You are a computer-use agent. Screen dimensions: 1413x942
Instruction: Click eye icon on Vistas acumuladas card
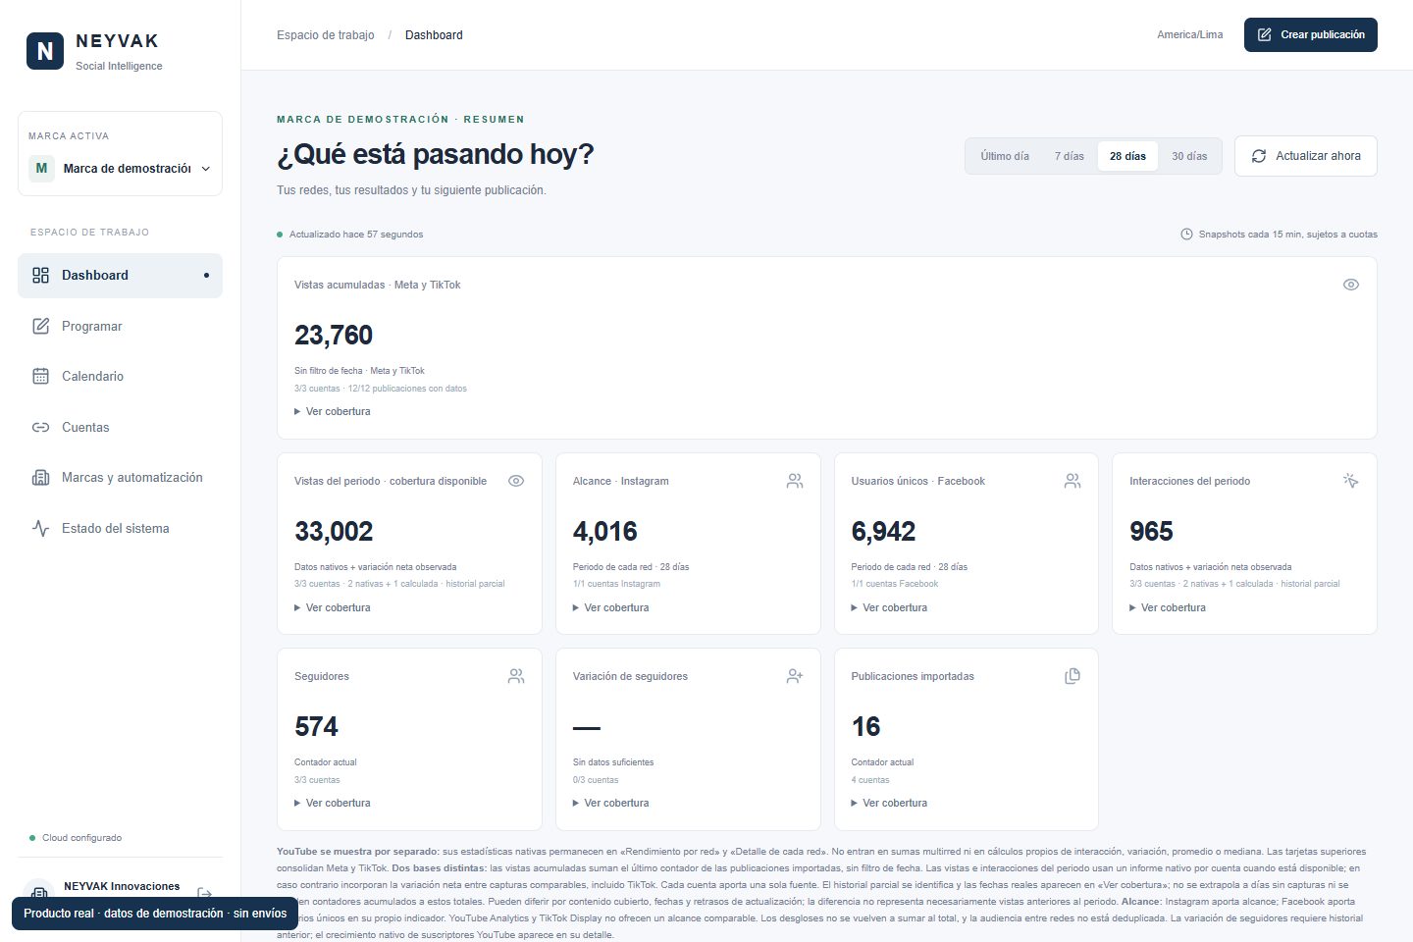coord(1351,285)
